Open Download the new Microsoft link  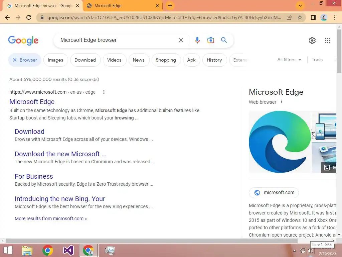click(61, 154)
